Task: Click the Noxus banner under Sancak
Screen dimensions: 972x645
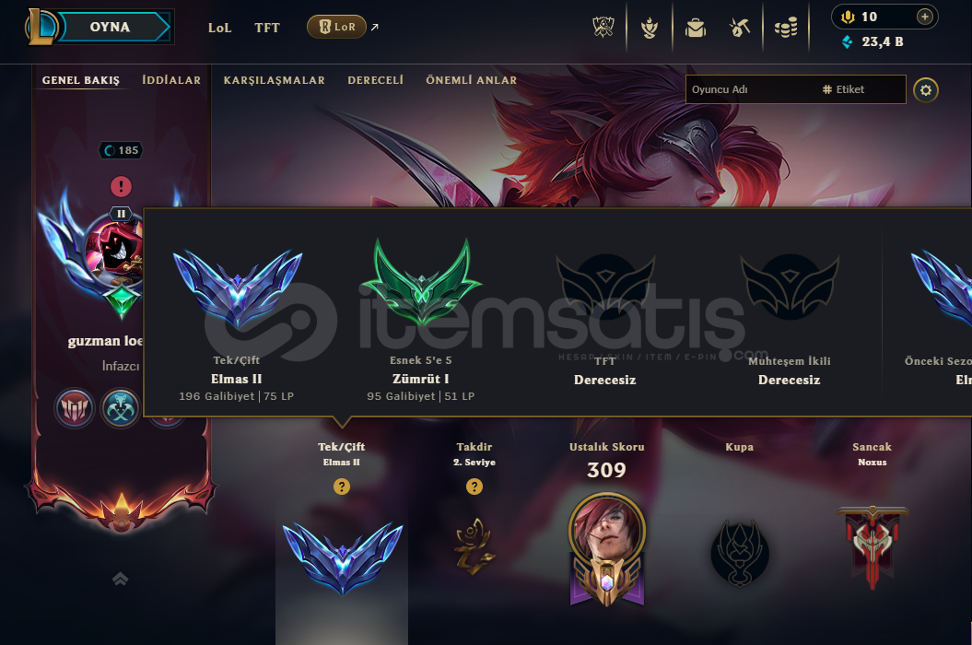Action: tap(872, 547)
